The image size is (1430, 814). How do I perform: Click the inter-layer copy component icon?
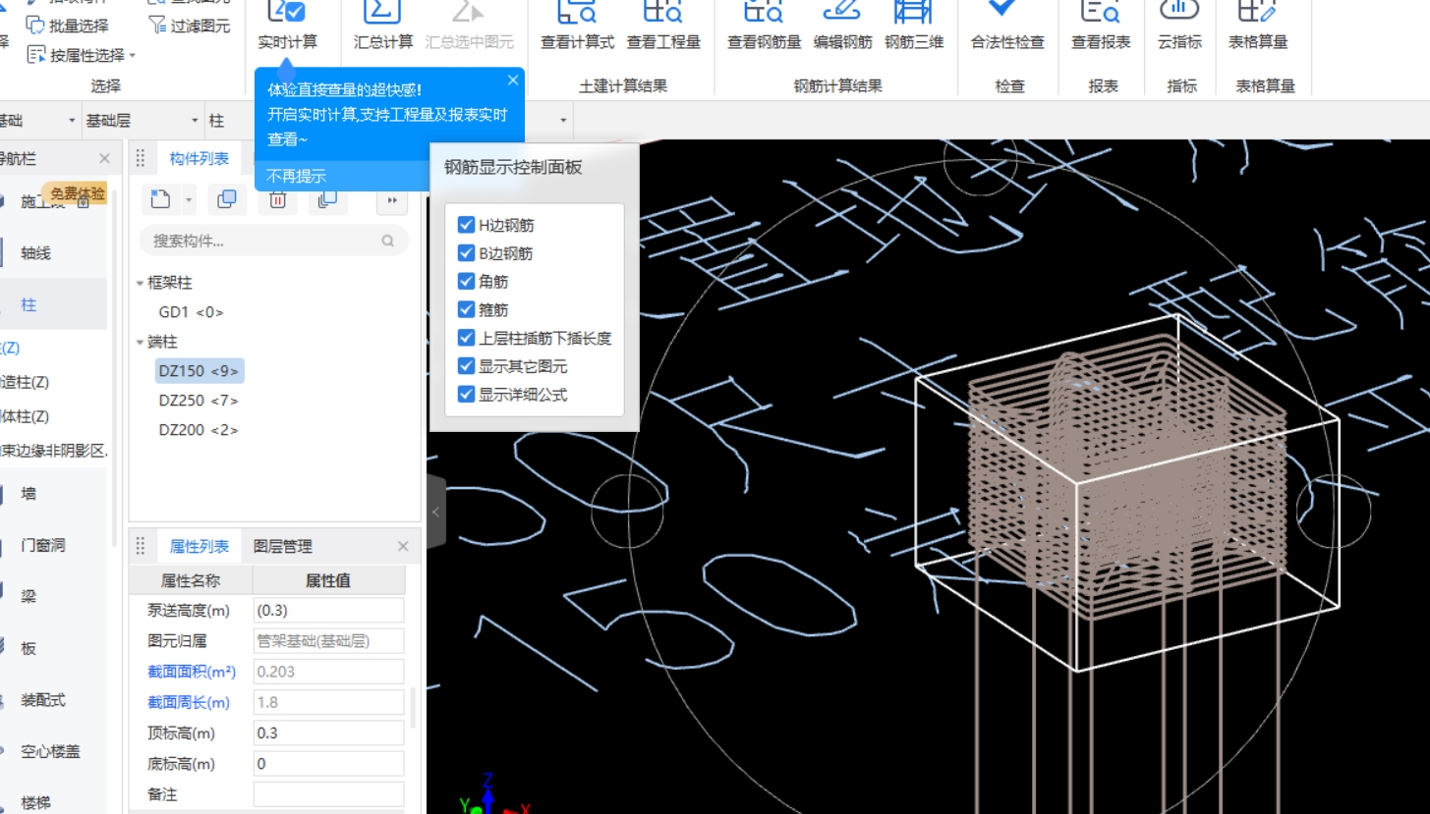pos(327,199)
